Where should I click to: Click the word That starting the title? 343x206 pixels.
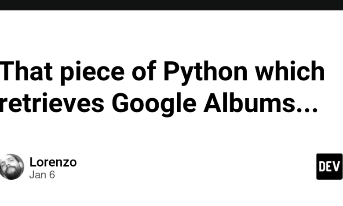pos(26,71)
